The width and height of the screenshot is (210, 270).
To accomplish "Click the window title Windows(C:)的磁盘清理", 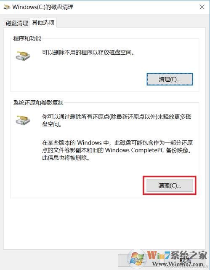I will (x=43, y=7).
